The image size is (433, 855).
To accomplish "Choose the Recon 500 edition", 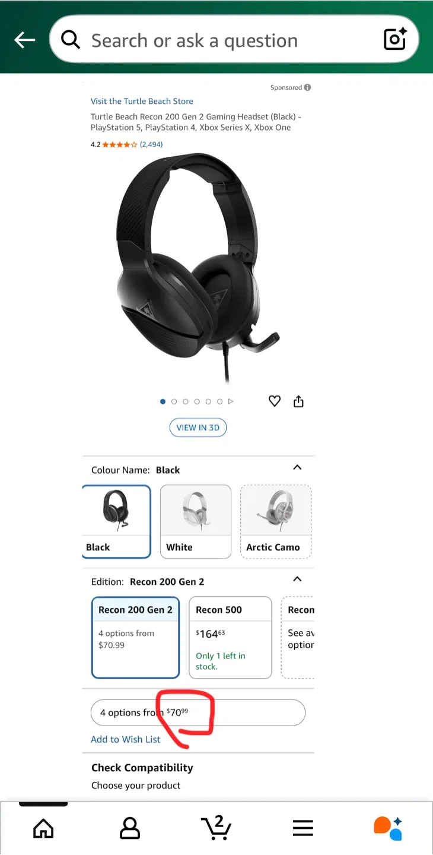I will pos(230,638).
